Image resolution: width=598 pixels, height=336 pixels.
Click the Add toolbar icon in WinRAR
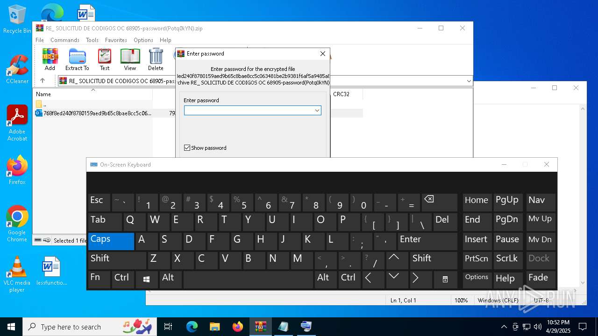50,59
